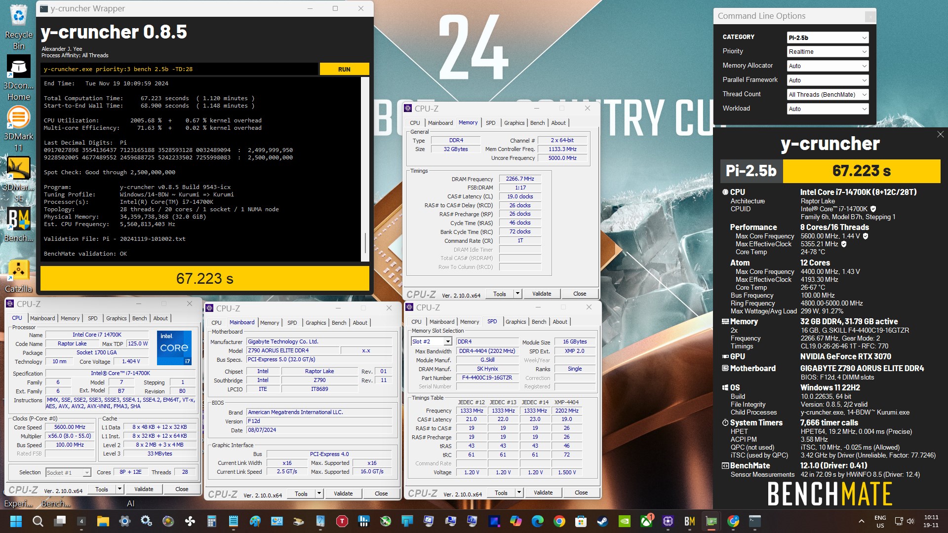Click the clock showing 10:11

point(931,521)
